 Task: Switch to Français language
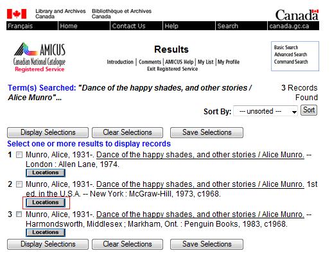[x=20, y=26]
